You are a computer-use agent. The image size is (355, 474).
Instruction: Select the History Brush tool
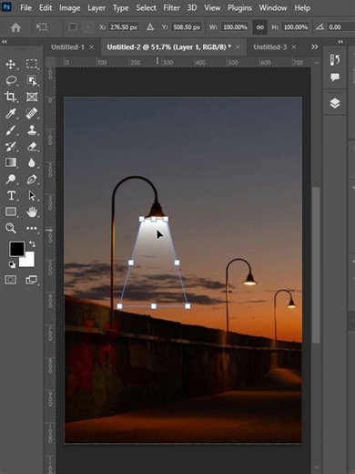[x=11, y=147]
